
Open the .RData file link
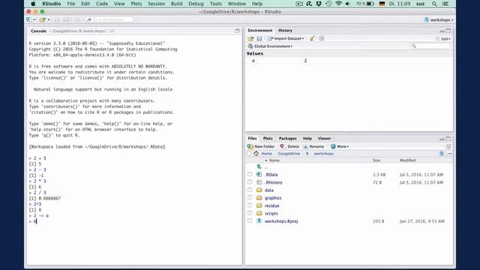pyautogui.click(x=271, y=175)
